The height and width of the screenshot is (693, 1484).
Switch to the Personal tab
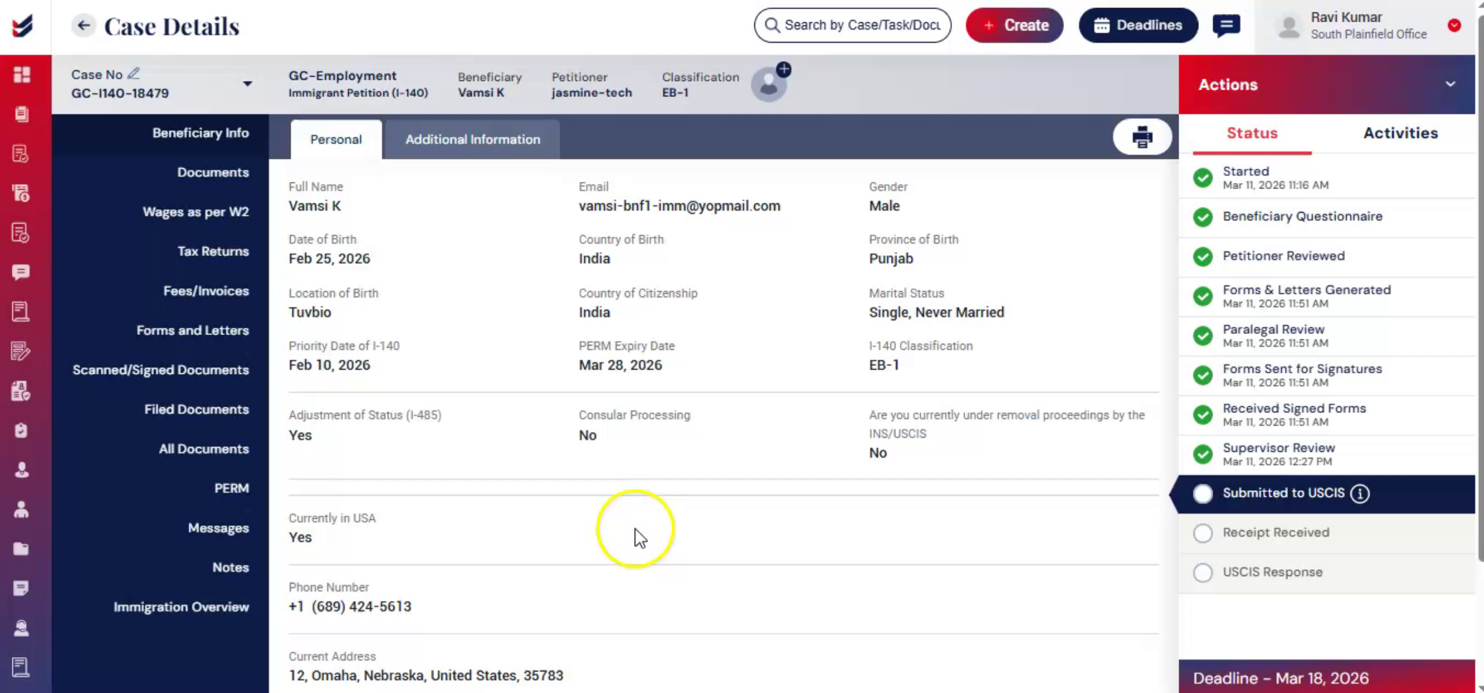tap(336, 139)
